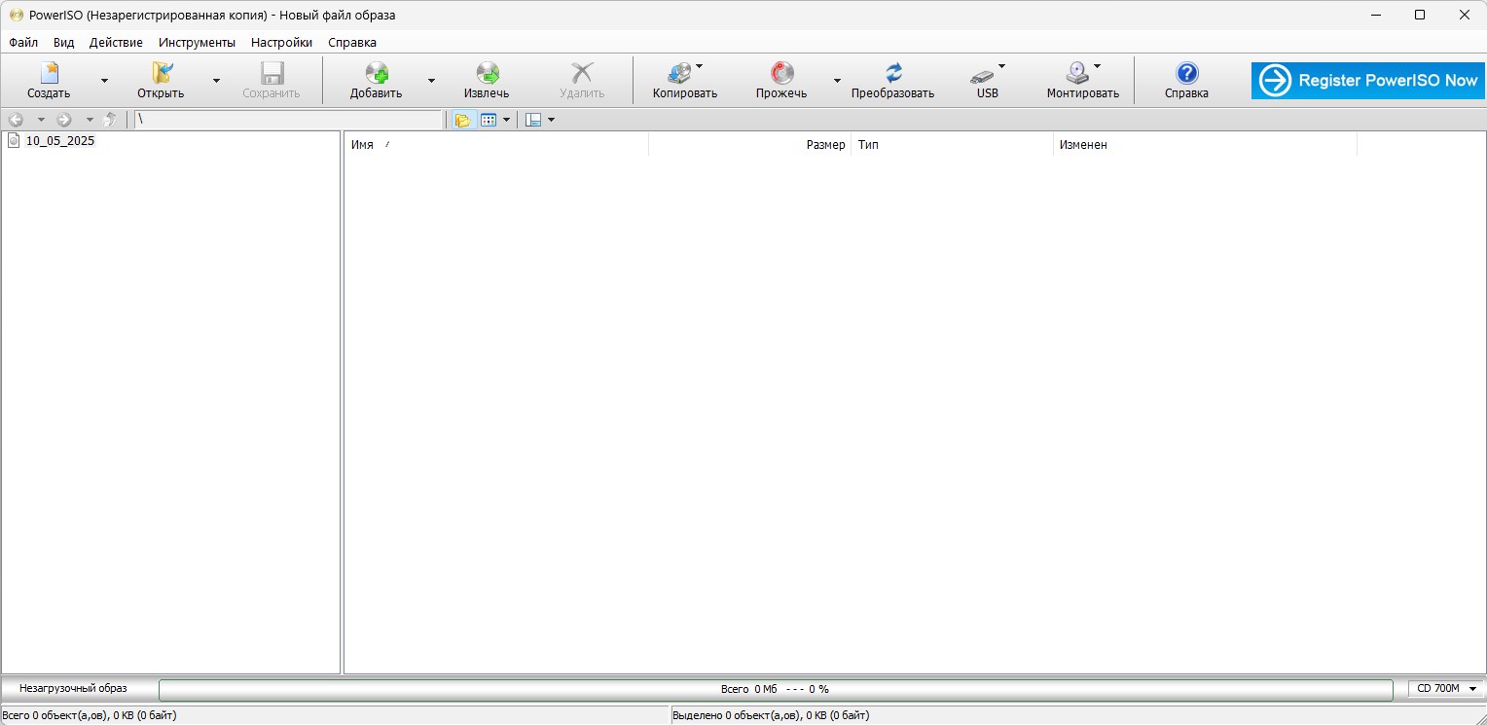Viewport: 1487px width, 725px height.
Task: Expand dropdown arrow next to Прожечь
Action: [x=837, y=81]
